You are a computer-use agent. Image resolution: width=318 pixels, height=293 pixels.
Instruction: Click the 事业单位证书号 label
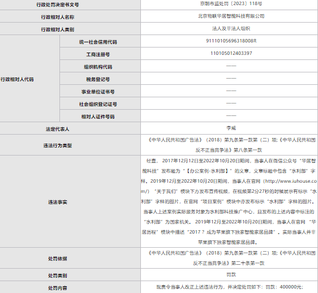pyautogui.click(x=98, y=92)
